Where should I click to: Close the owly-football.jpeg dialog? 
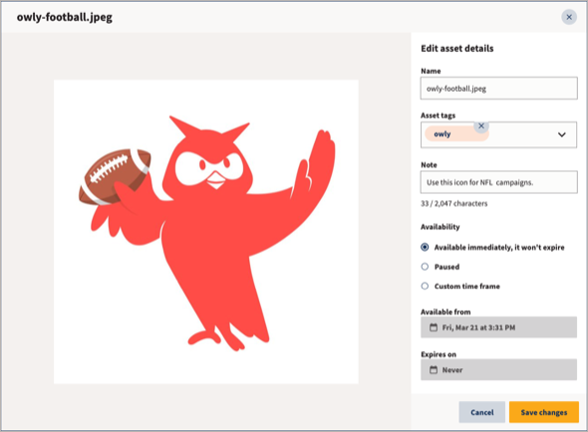tap(569, 17)
